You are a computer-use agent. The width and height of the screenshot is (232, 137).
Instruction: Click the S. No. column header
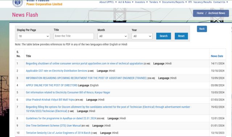[18, 54]
